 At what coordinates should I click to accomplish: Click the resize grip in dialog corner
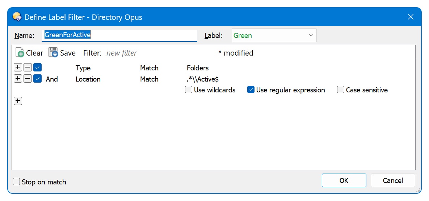(418, 190)
